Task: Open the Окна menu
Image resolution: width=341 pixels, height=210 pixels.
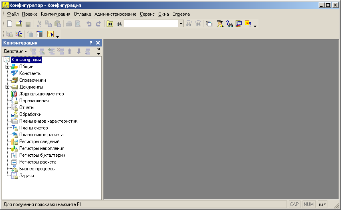Action: pyautogui.click(x=163, y=14)
